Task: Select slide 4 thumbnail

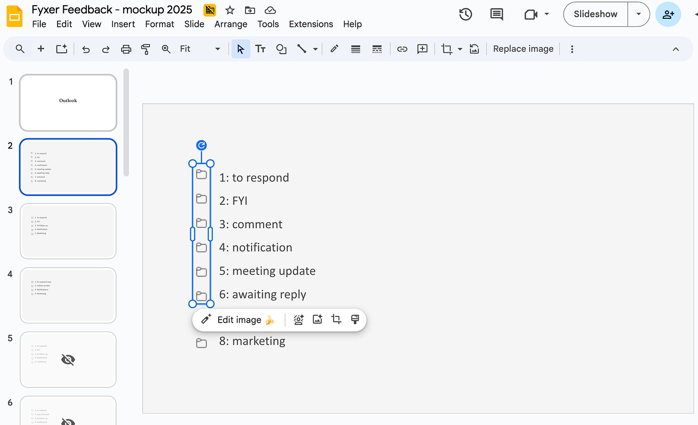Action: 68,295
